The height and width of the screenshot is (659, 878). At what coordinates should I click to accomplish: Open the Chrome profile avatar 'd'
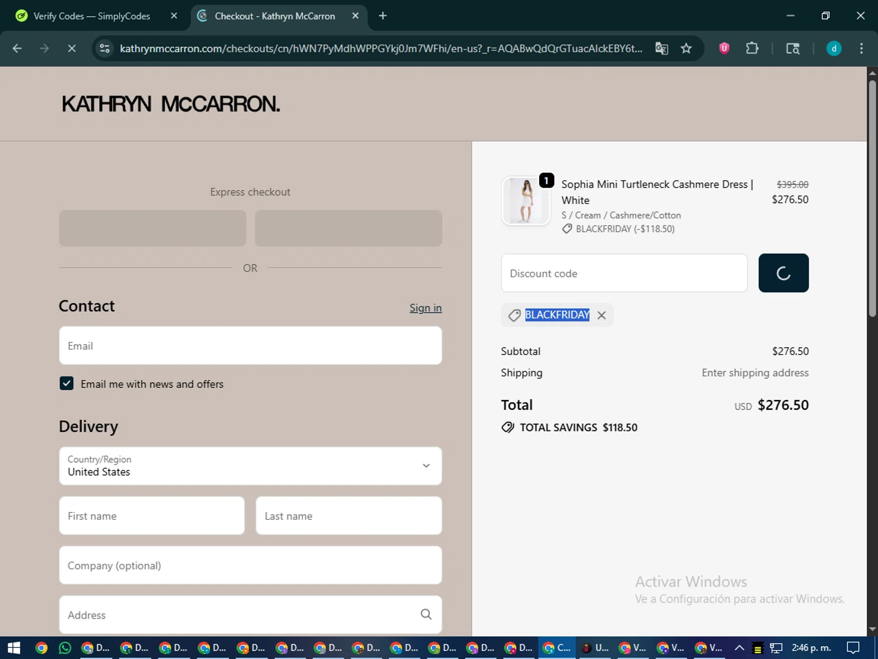[834, 49]
